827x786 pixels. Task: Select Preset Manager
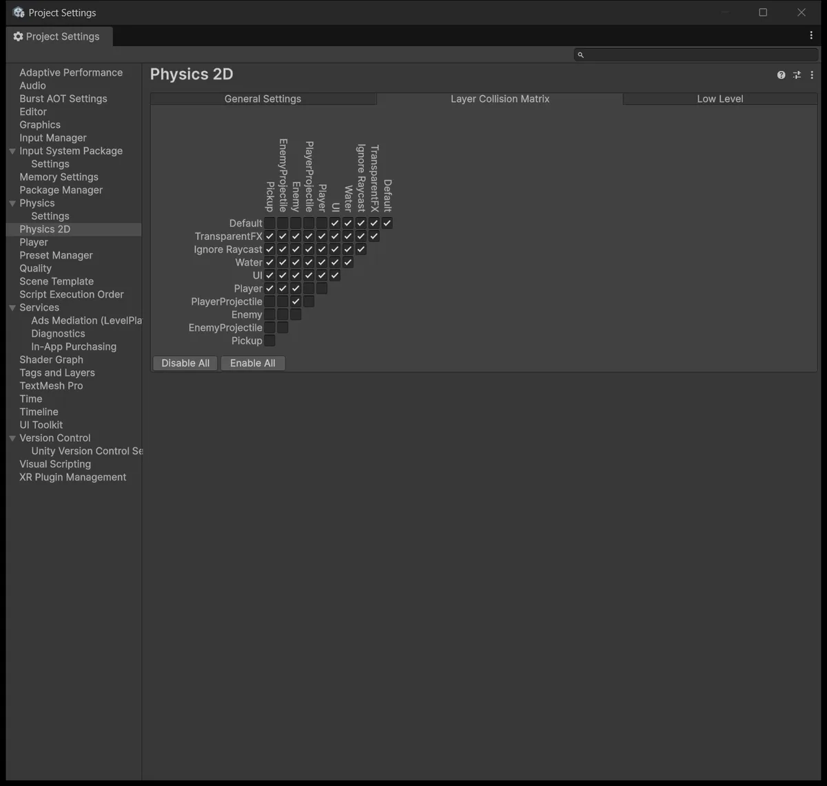point(56,256)
